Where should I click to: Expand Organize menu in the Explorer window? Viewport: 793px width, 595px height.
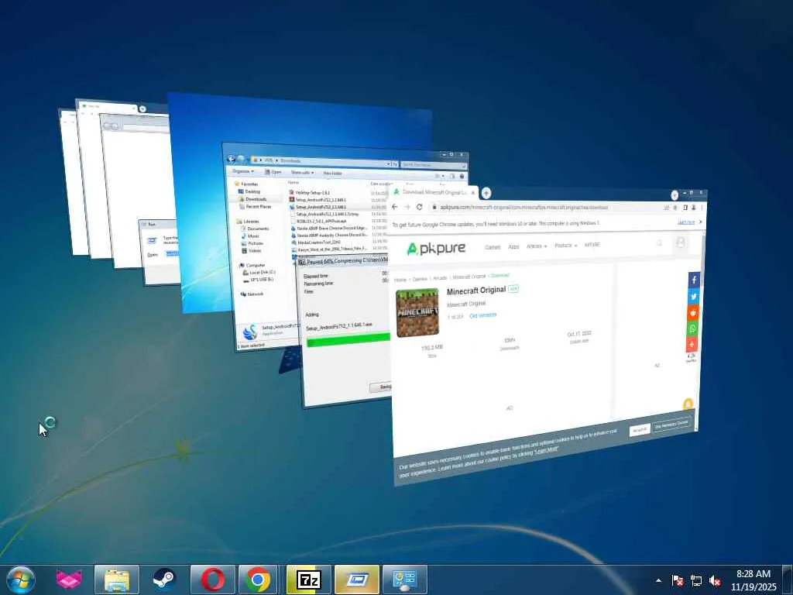tap(243, 171)
